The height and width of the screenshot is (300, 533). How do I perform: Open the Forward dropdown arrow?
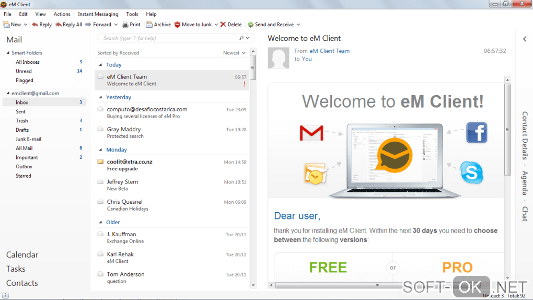[x=116, y=25]
